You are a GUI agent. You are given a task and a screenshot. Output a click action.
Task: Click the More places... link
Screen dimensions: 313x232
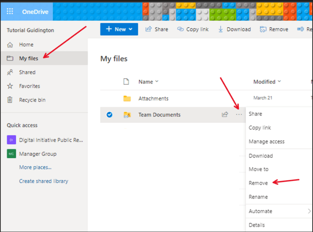click(x=35, y=167)
